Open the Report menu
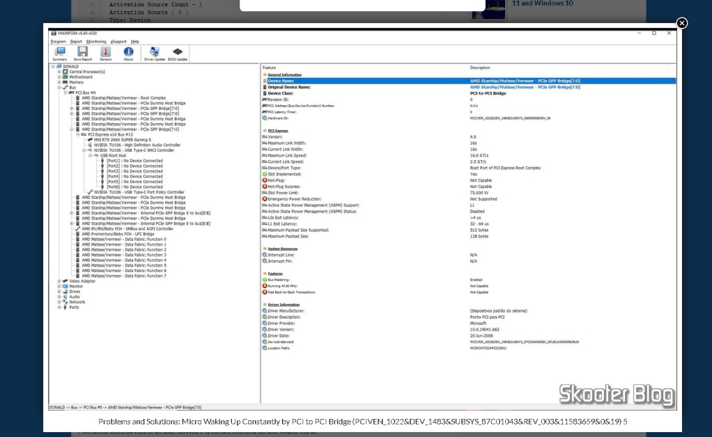Screen dimensions: 712x437 (x=76, y=41)
